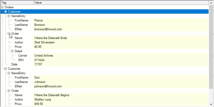Image resolution: width=214 pixels, height=107 pixels.
Task: Click the scroll up arrow
Action: [211, 7]
